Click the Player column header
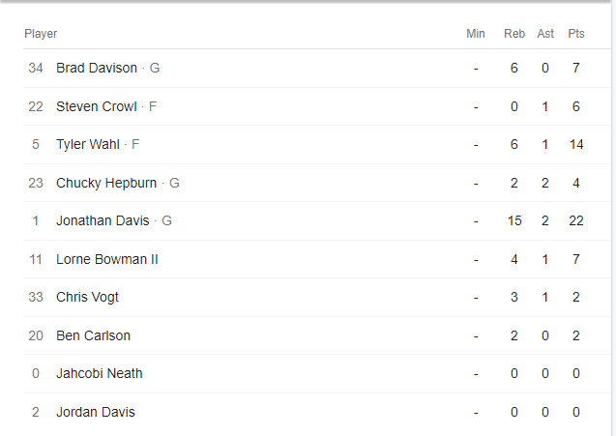Viewport: 616px width, 436px height. (41, 34)
